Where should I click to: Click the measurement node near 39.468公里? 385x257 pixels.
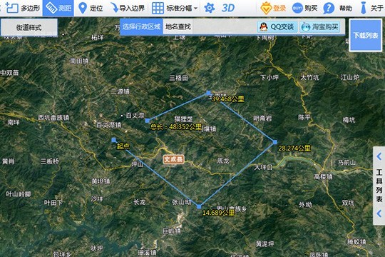coord(208,93)
